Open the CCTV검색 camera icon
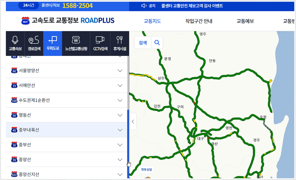Viewport: 296px width, 180px height. 100,43
